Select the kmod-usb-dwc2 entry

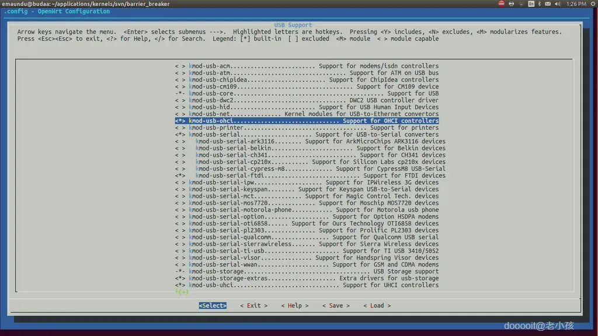307,100
